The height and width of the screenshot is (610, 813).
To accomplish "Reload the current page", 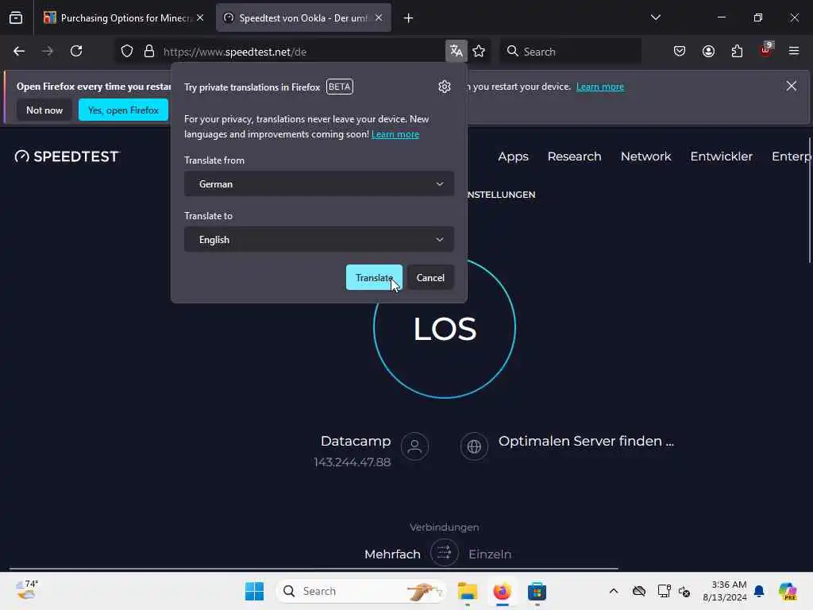I will point(76,52).
